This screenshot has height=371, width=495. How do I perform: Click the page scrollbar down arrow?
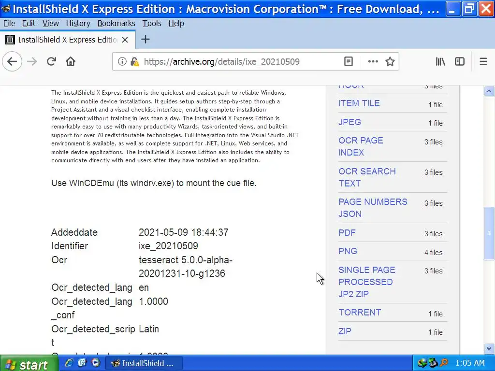pos(489,349)
